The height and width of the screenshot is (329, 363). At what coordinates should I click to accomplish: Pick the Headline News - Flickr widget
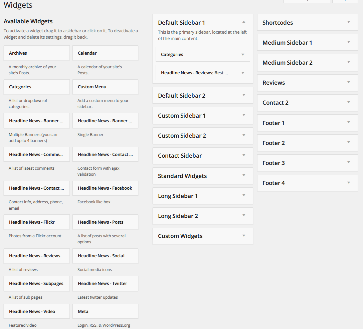pyautogui.click(x=37, y=222)
